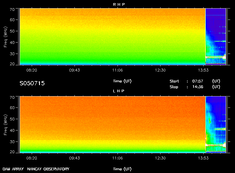Click the Stop time value 14:36
235x173 pixels.
198,87
